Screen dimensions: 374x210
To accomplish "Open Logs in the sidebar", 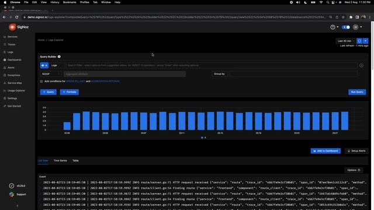I will coord(11,52).
